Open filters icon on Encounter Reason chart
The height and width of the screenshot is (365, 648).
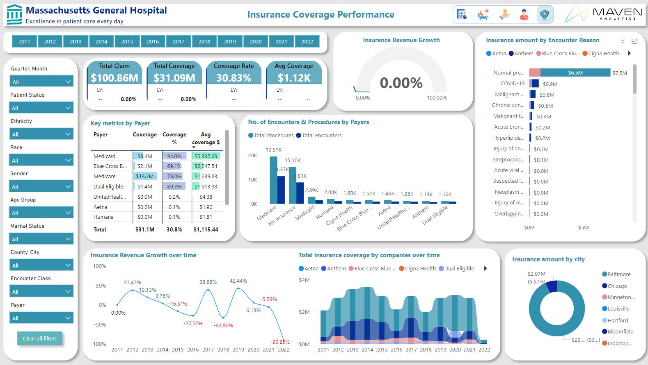[x=623, y=41]
